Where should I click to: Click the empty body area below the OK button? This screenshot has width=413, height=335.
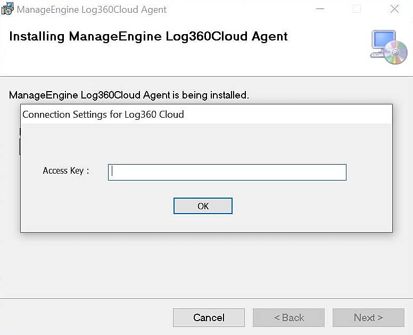click(206, 223)
